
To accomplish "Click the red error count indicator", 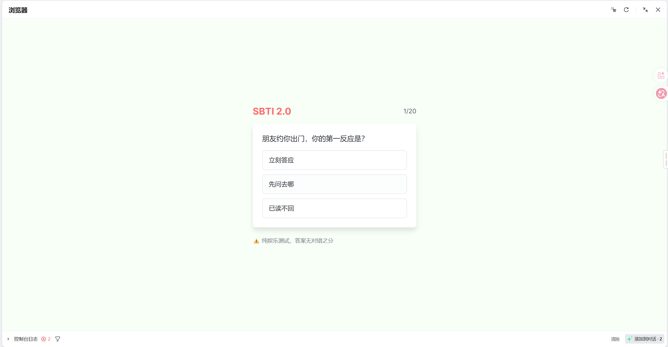I will click(x=46, y=339).
